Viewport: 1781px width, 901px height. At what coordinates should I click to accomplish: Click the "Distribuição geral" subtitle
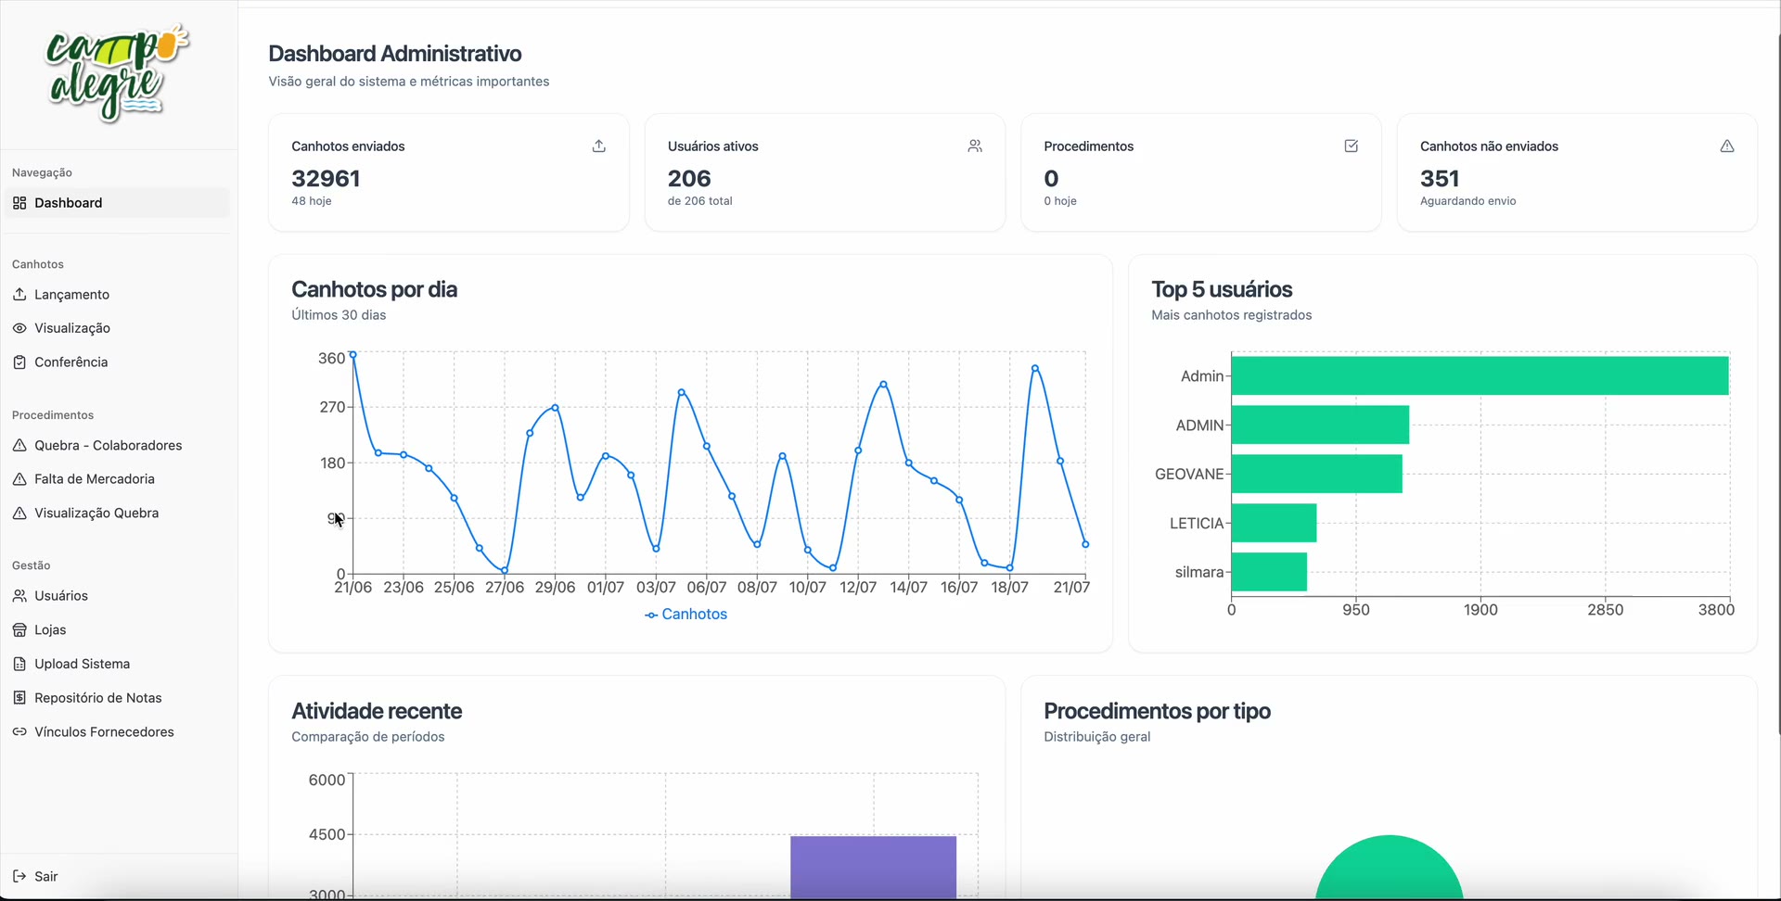point(1097,737)
